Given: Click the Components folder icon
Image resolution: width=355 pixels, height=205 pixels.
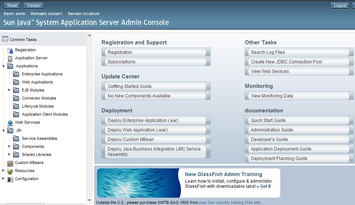Looking at the screenshot, I should (16, 147).
